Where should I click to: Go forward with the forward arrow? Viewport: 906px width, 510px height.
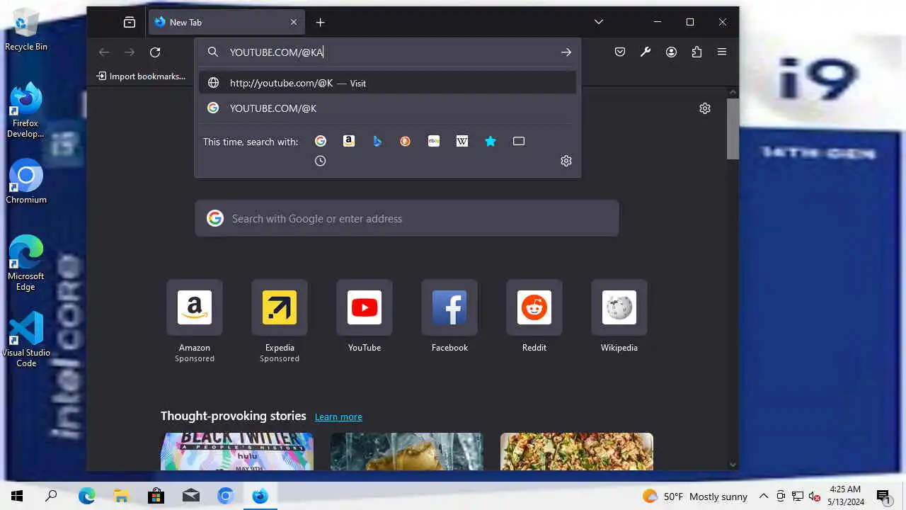(x=130, y=52)
